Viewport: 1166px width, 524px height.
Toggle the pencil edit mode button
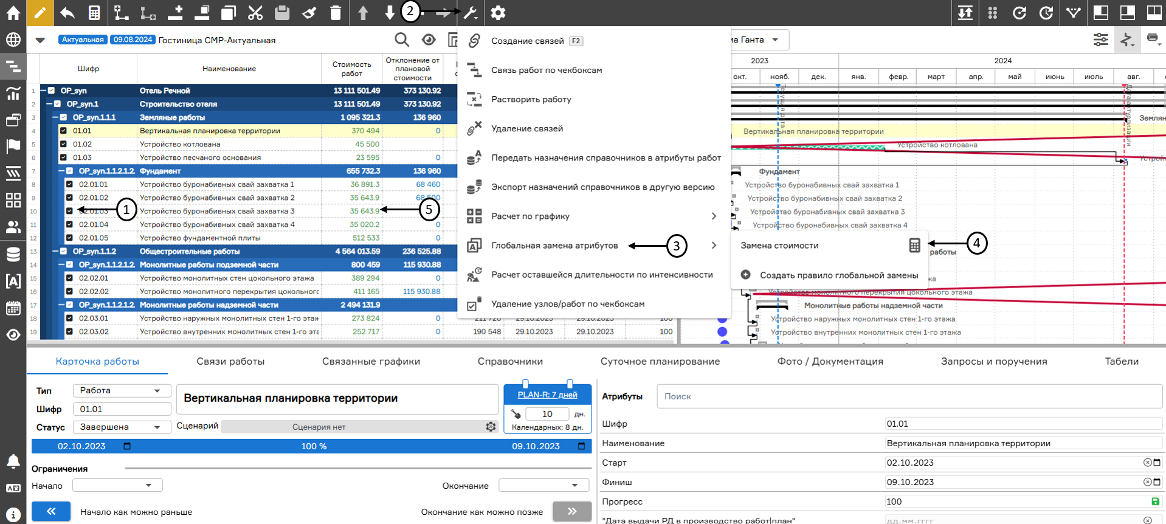pyautogui.click(x=40, y=13)
